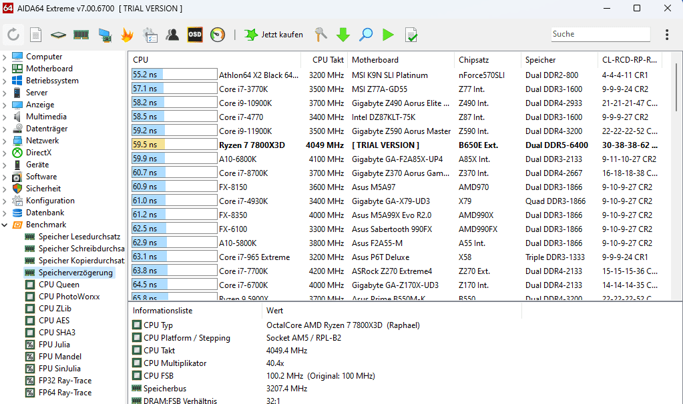The height and width of the screenshot is (404, 683).
Task: Click the memory module toolbar icon
Action: tap(81, 35)
